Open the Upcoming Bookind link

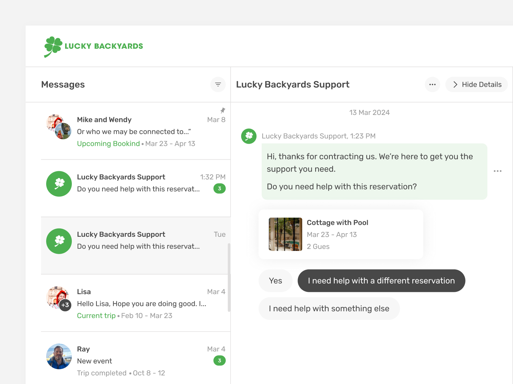coord(108,144)
